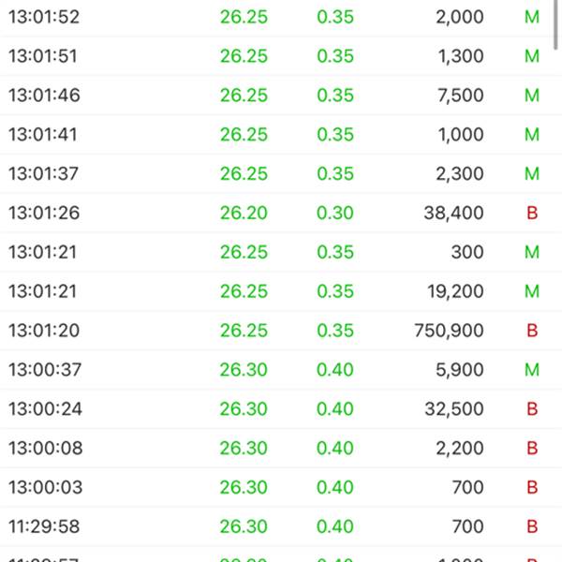Tap the 26.30 price at 13:00:08

coord(244,448)
